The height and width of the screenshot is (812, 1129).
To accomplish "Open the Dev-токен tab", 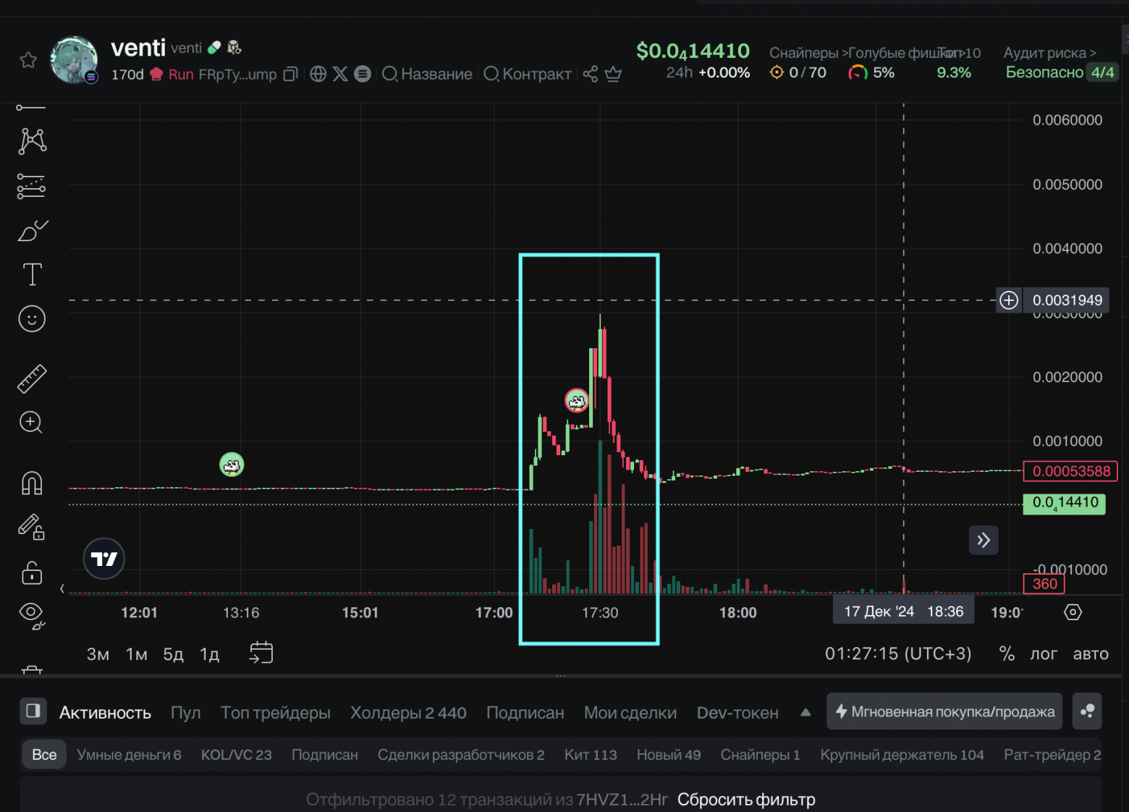I will click(x=737, y=713).
